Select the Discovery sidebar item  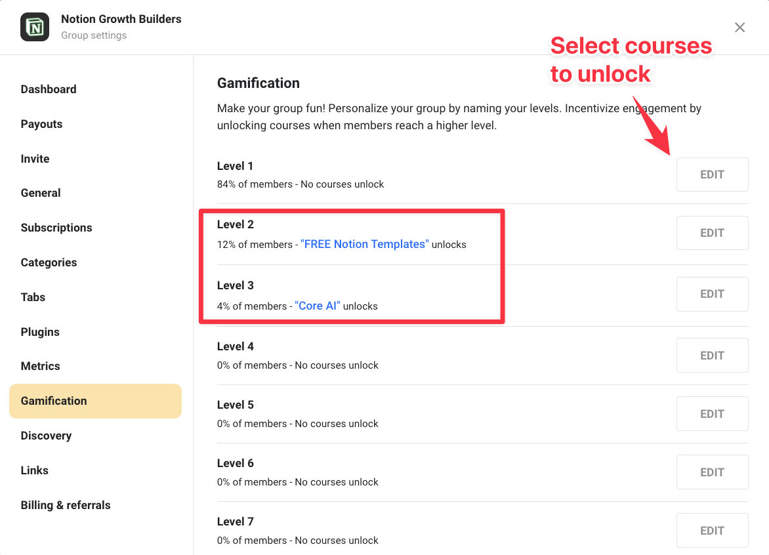click(x=46, y=436)
